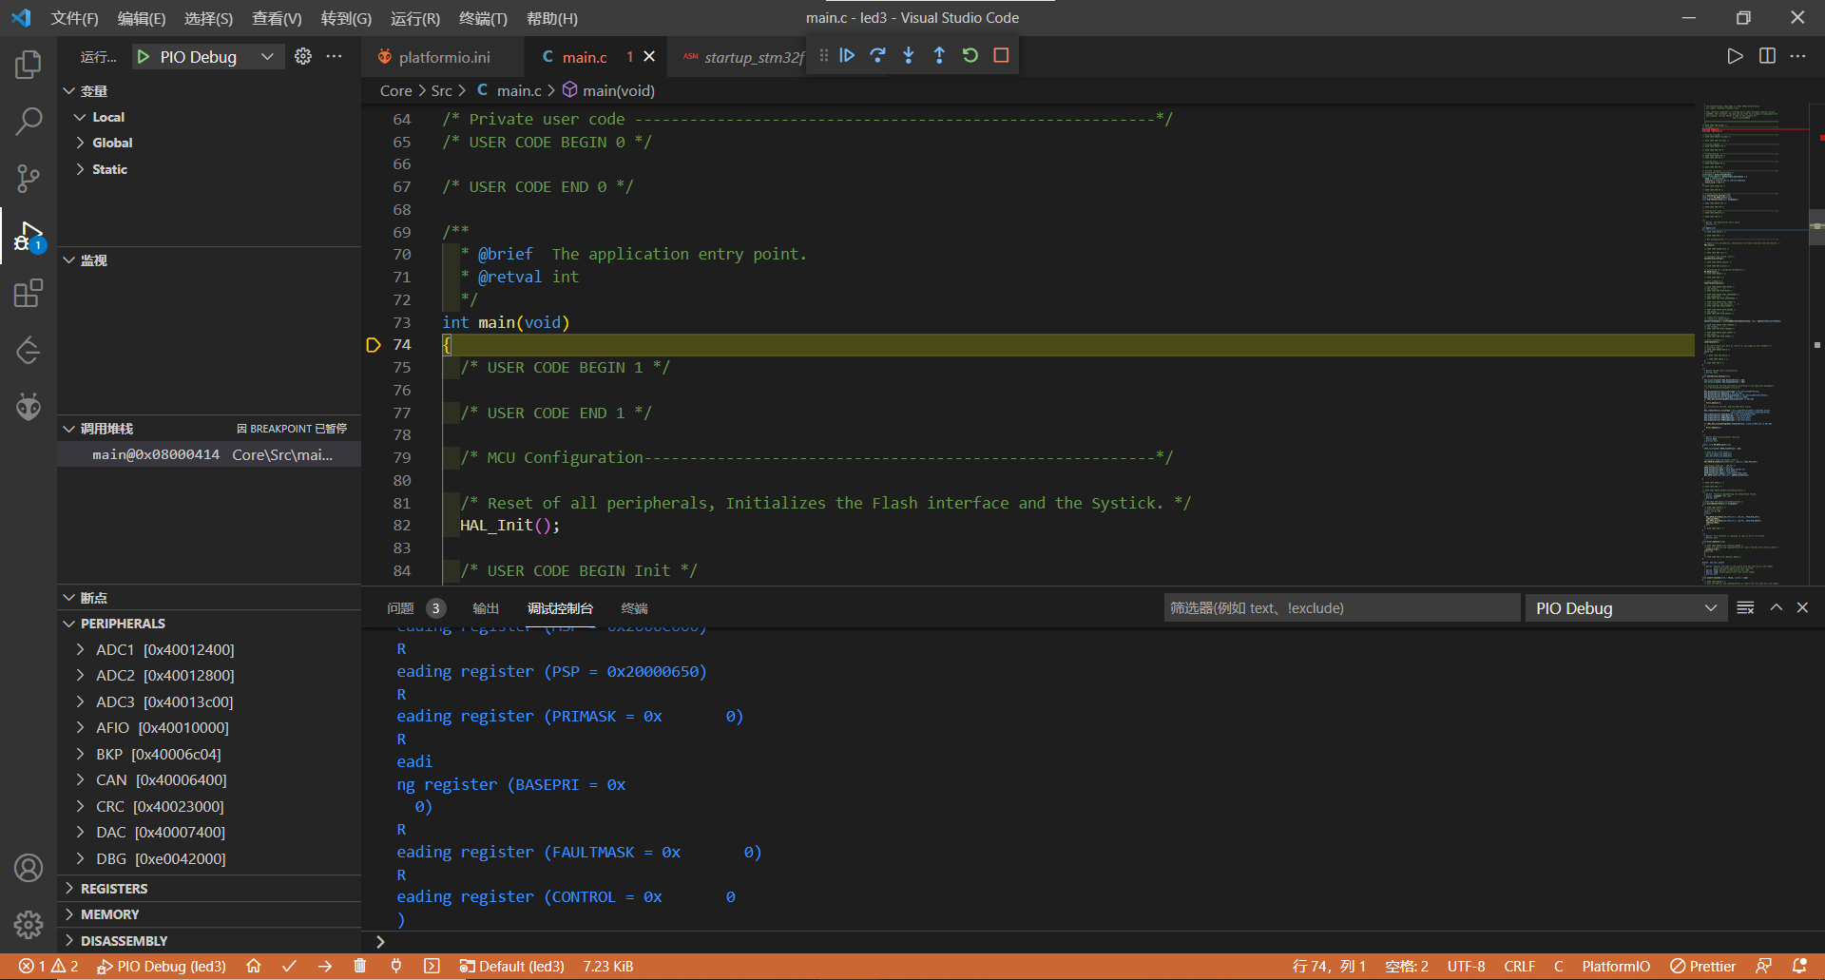Click the debug console filter input field
This screenshot has height=980, width=1825.
1342,607
